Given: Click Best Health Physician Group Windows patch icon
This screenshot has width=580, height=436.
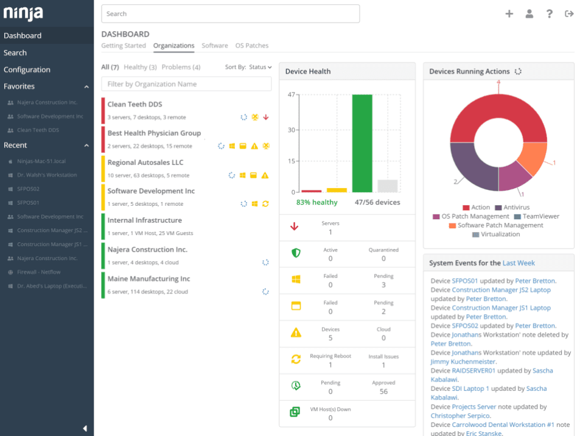Looking at the screenshot, I should point(232,146).
